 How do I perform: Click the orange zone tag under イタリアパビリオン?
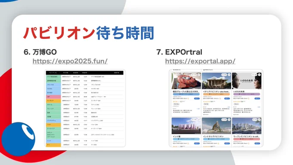[x=216, y=94]
